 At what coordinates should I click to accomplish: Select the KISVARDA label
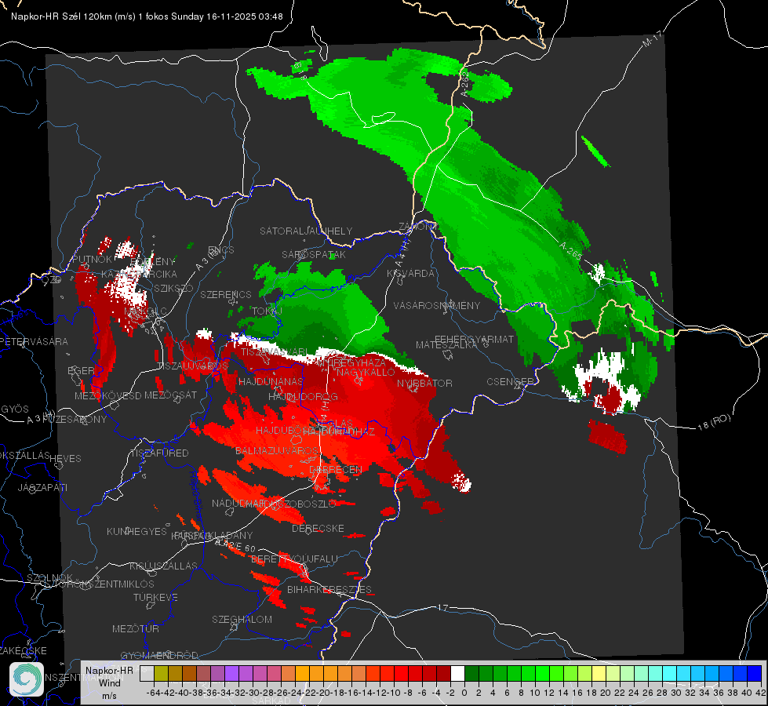[x=410, y=274]
